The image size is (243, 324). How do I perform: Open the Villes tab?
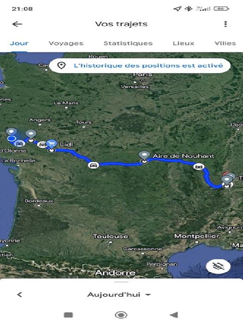(x=225, y=44)
